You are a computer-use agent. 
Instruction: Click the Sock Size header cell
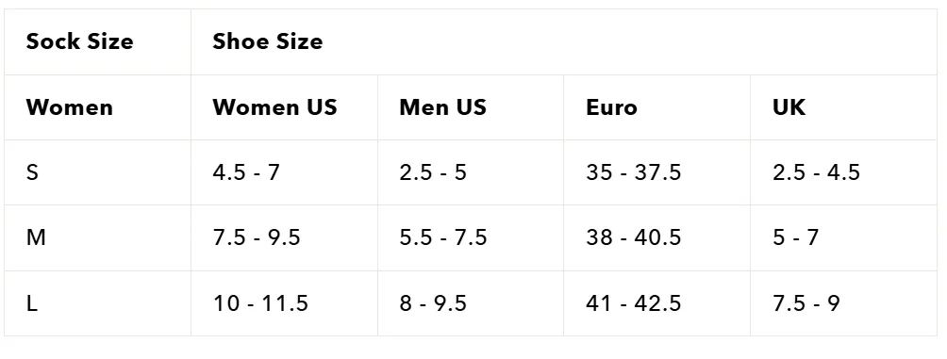pyautogui.click(x=98, y=41)
